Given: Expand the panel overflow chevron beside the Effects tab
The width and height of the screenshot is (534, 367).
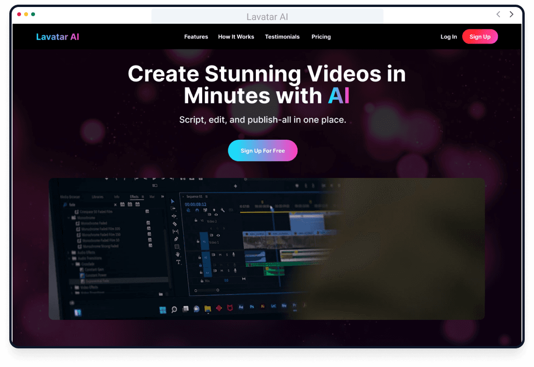Looking at the screenshot, I should [162, 197].
